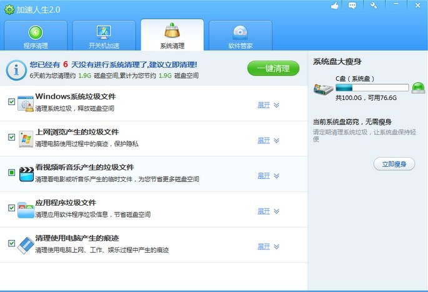Click the film clapperboard icon

coord(26,174)
